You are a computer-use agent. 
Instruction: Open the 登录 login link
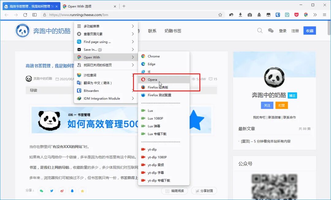click(x=283, y=31)
